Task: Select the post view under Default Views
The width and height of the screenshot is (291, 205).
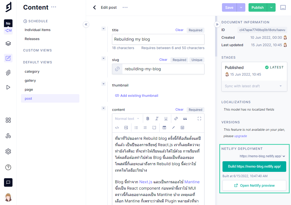Action: (x=28, y=98)
